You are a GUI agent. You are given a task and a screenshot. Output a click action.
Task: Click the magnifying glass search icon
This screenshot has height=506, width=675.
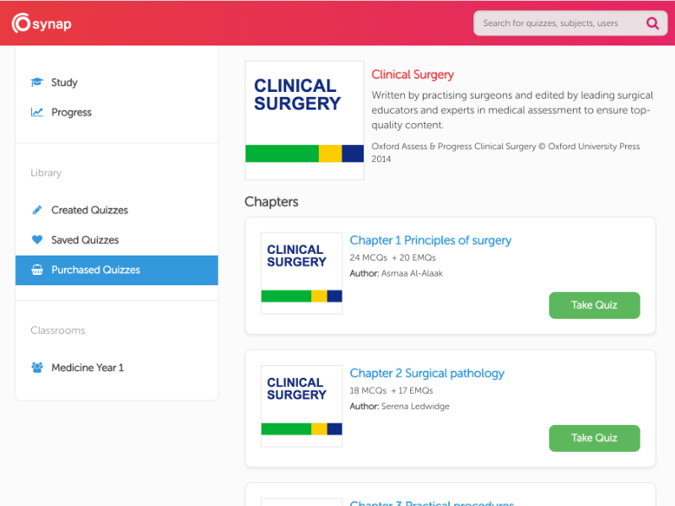652,24
